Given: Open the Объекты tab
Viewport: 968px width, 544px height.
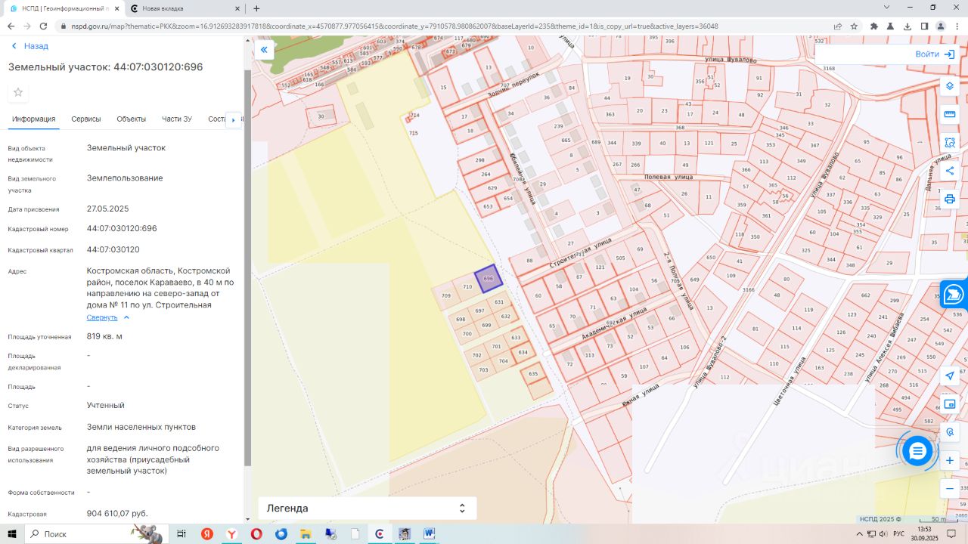Looking at the screenshot, I should click(131, 119).
